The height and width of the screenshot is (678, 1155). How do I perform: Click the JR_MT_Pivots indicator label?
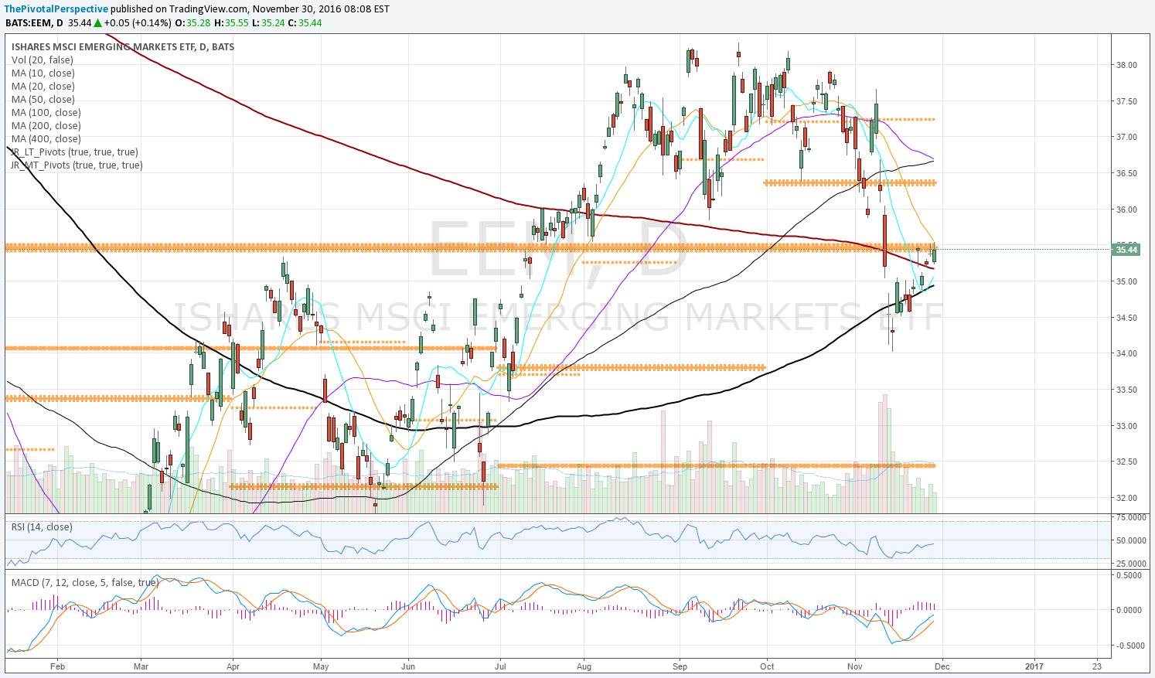pyautogui.click(x=77, y=165)
